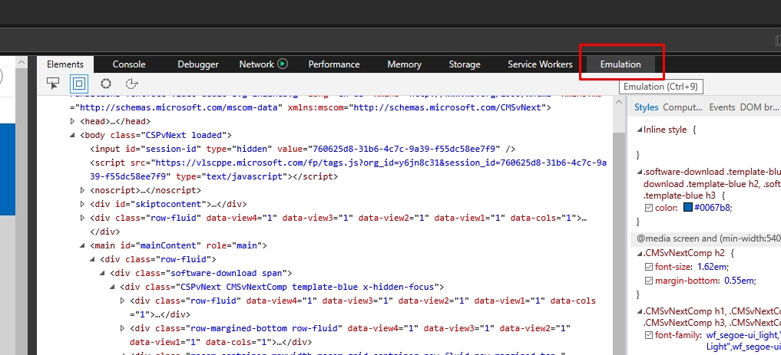
Task: Click the text/javascript type attribute value
Action: click(x=243, y=176)
